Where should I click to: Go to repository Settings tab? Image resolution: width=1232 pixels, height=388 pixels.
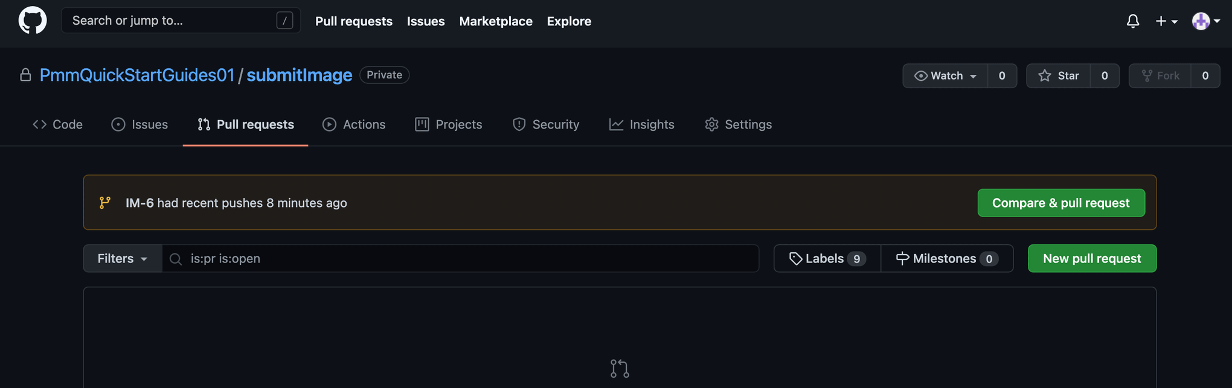[738, 124]
